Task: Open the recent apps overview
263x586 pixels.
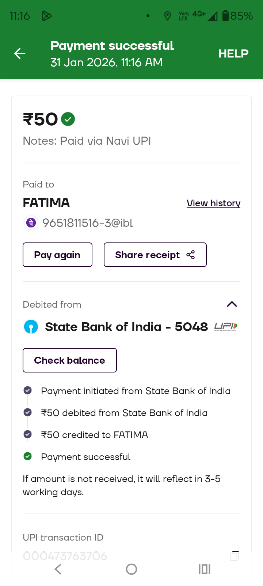Action: [x=205, y=569]
